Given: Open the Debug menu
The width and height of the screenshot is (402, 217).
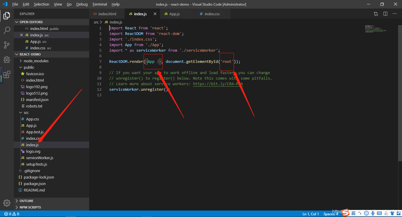Looking at the screenshot, I should pyautogui.click(x=82, y=4).
